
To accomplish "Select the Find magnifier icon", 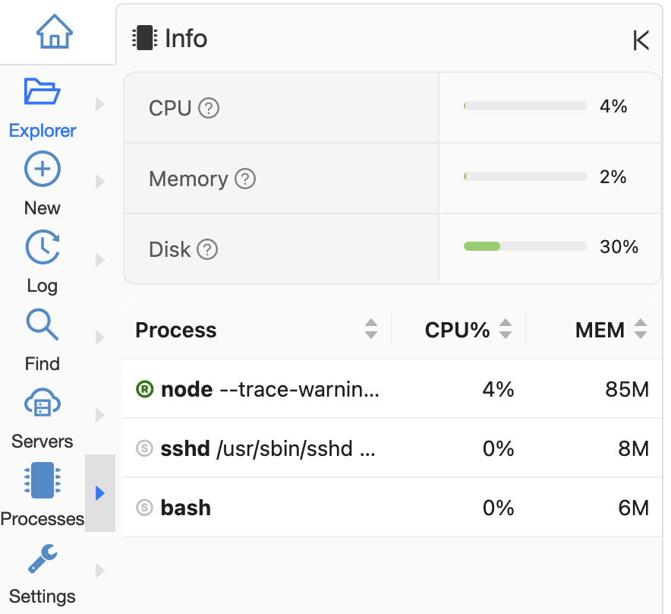I will [43, 325].
